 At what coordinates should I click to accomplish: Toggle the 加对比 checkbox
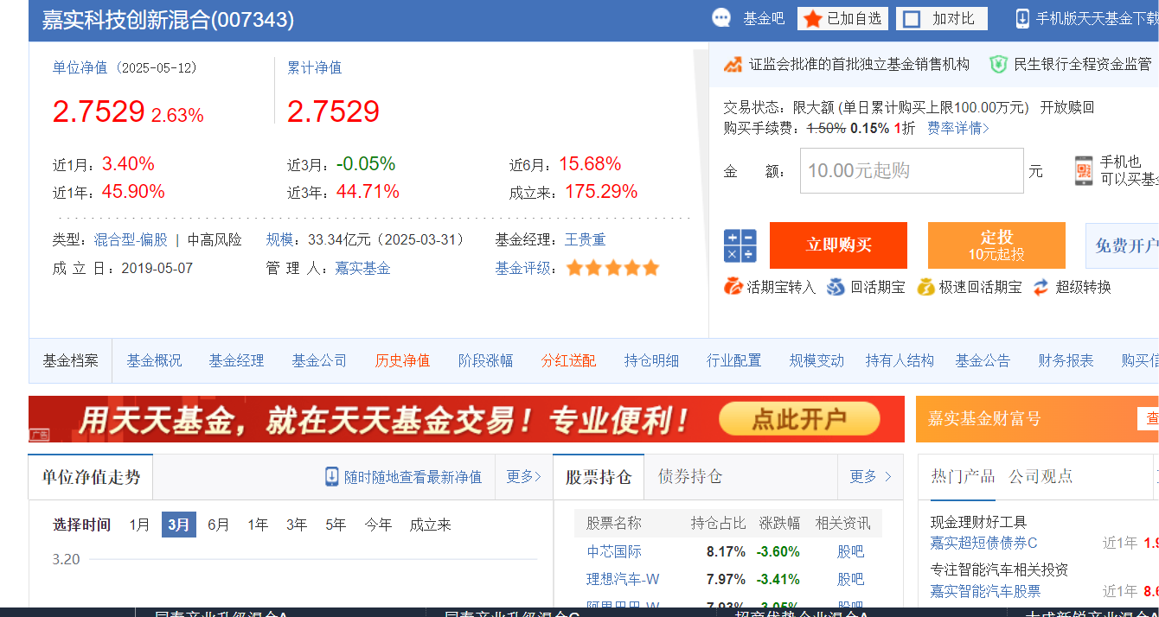click(x=911, y=19)
